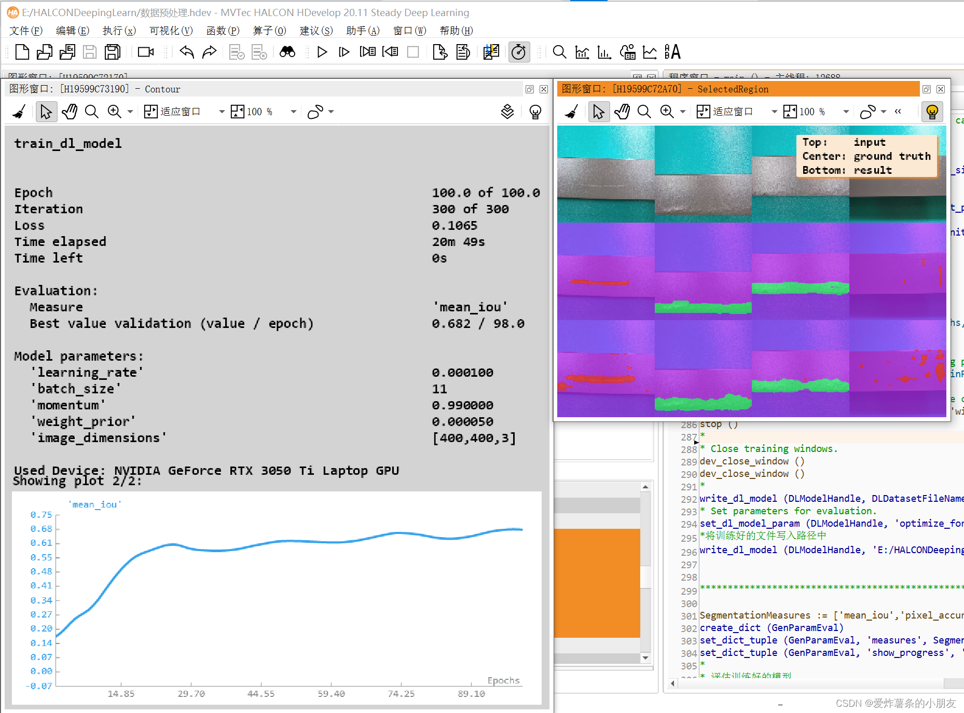Image resolution: width=964 pixels, height=713 pixels.
Task: Open the 适应窗口 dropdown in SelectedRegion window
Action: point(774,112)
